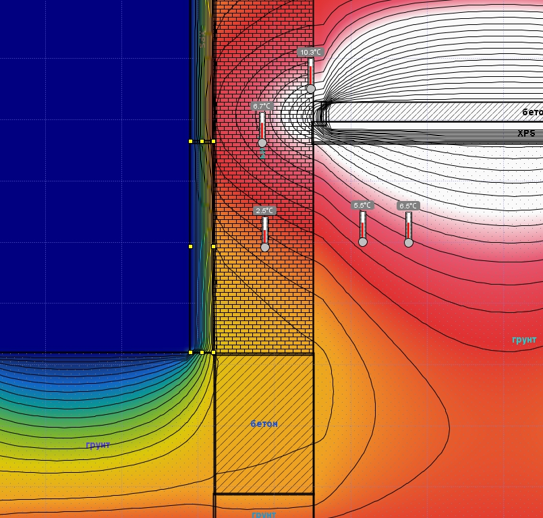Viewport: 543px width, 518px height.
Task: Select the hatched concrete foundation block
Action: 264,424
